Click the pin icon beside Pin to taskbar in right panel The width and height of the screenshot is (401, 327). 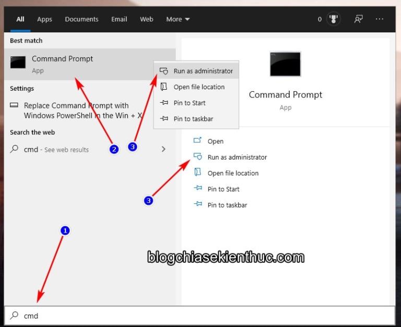click(197, 205)
